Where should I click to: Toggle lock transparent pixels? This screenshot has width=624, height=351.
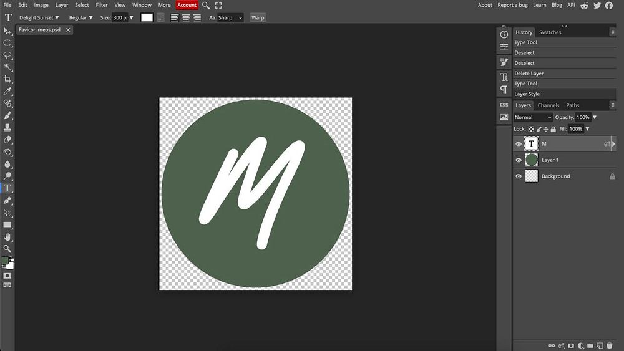point(531,129)
